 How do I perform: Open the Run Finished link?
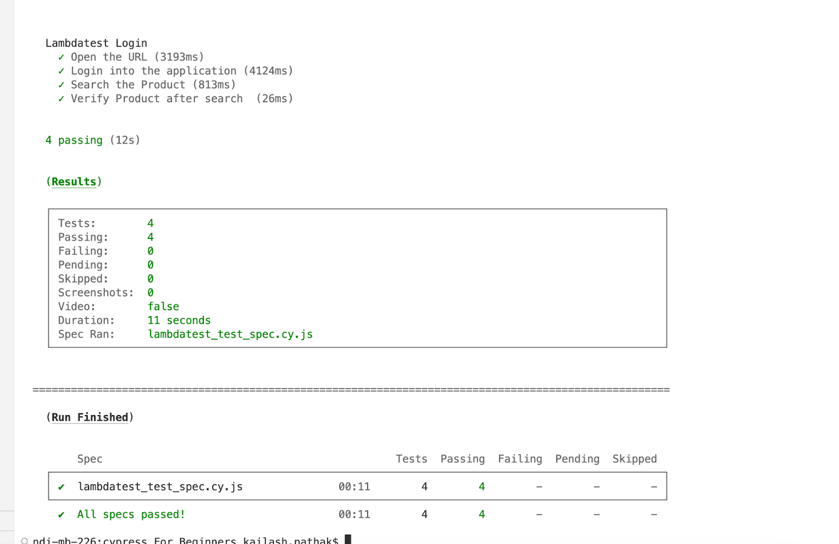tap(90, 417)
